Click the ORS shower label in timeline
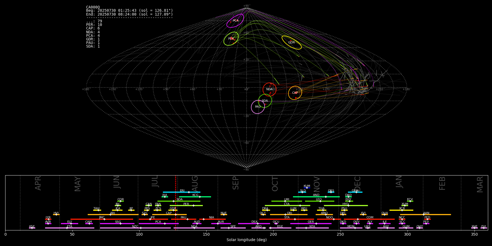 point(331,191)
